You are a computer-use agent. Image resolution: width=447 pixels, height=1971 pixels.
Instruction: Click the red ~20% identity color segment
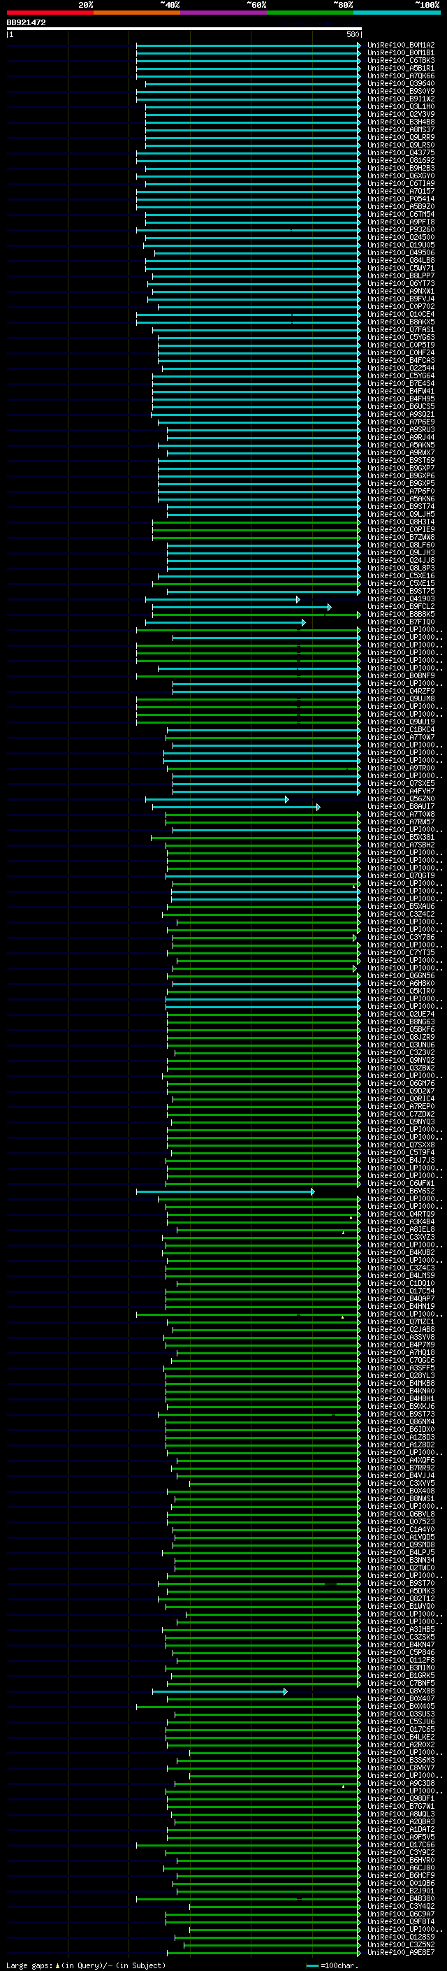click(50, 13)
